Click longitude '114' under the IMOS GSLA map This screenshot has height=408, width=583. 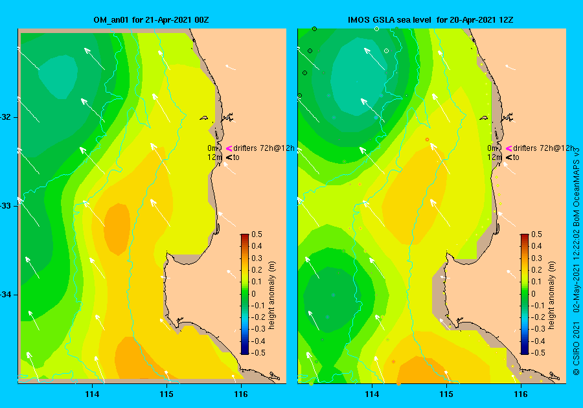[372, 394]
